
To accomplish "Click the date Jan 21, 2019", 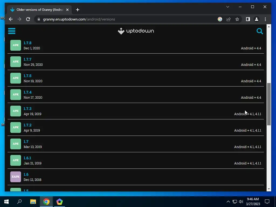I will click(x=32, y=163).
